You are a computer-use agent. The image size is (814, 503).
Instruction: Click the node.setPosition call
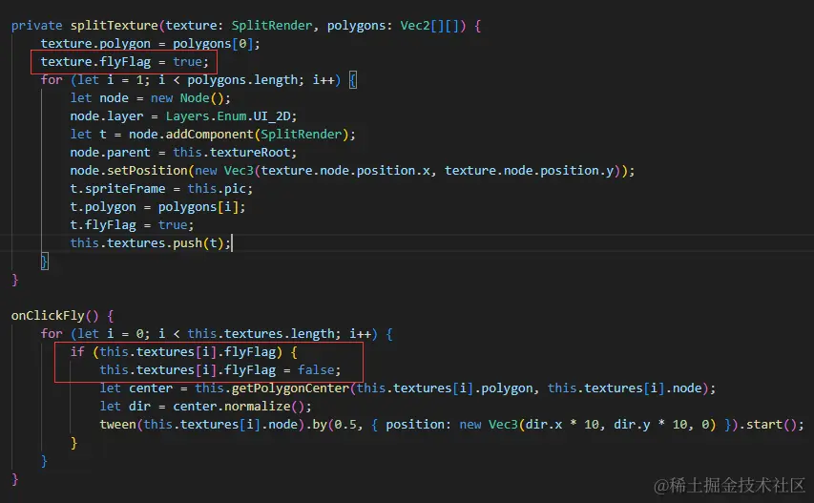(129, 171)
